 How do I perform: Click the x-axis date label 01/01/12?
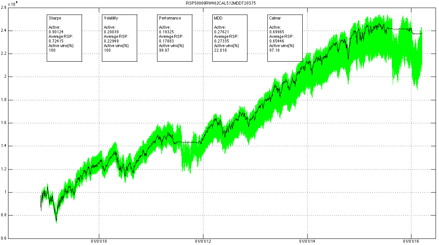[203, 242]
